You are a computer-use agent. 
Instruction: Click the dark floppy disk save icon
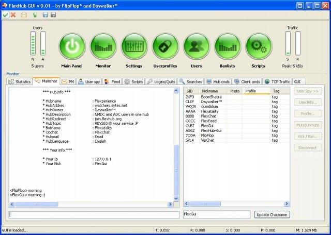point(53,15)
